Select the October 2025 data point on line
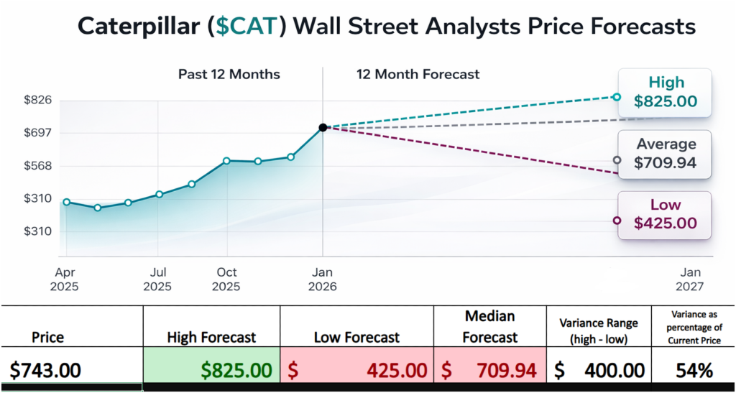736x393 pixels. point(226,161)
